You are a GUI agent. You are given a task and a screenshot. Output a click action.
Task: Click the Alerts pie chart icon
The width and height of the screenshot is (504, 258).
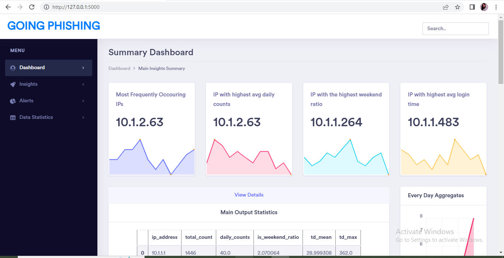tap(13, 101)
